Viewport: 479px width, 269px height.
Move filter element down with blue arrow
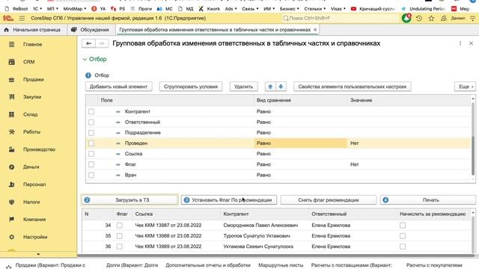click(x=281, y=87)
